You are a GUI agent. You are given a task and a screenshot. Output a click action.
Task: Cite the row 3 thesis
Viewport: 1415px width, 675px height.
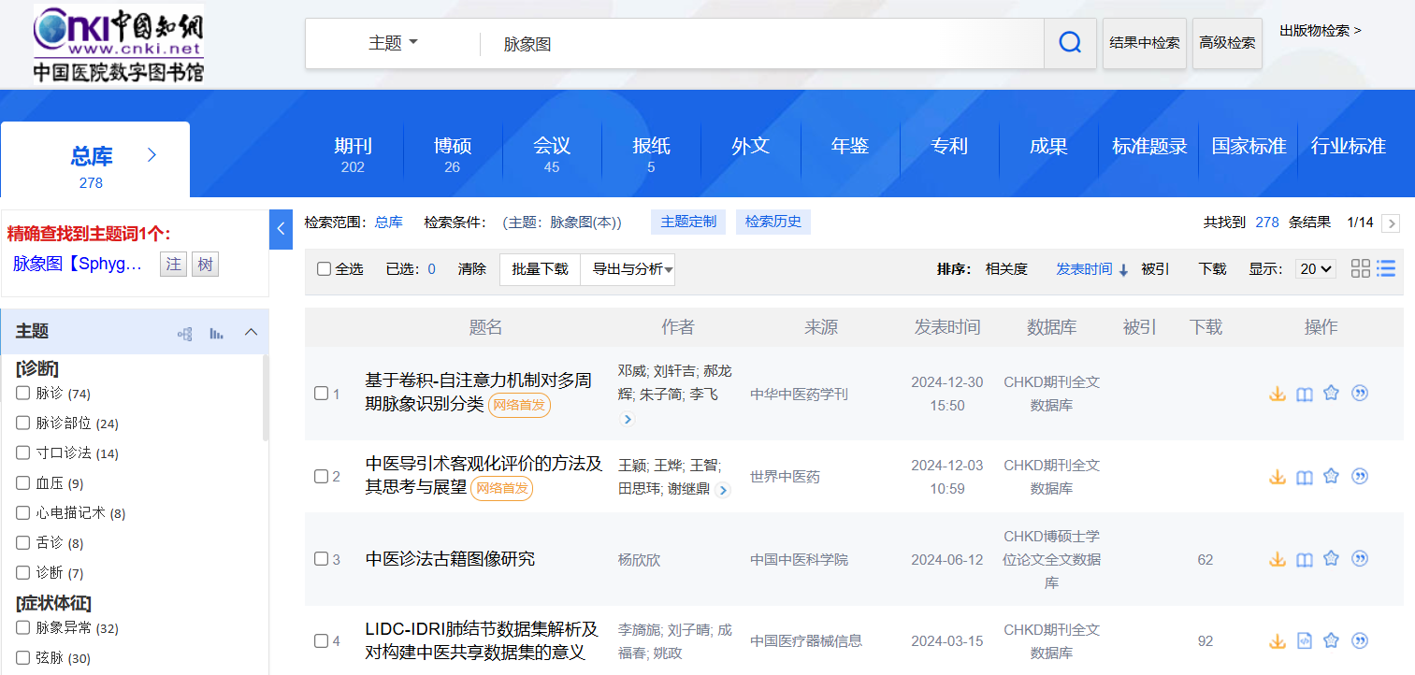click(x=1360, y=559)
